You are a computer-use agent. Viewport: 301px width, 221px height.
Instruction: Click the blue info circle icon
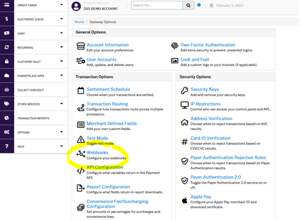click(x=199, y=5)
